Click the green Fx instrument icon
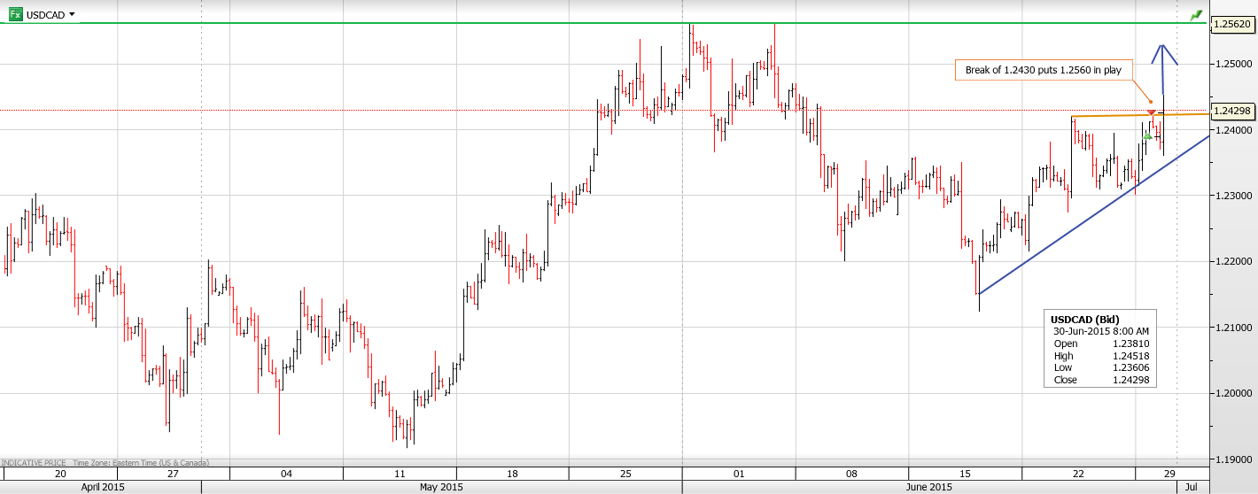Viewport: 1258px width, 494px height. [x=15, y=15]
